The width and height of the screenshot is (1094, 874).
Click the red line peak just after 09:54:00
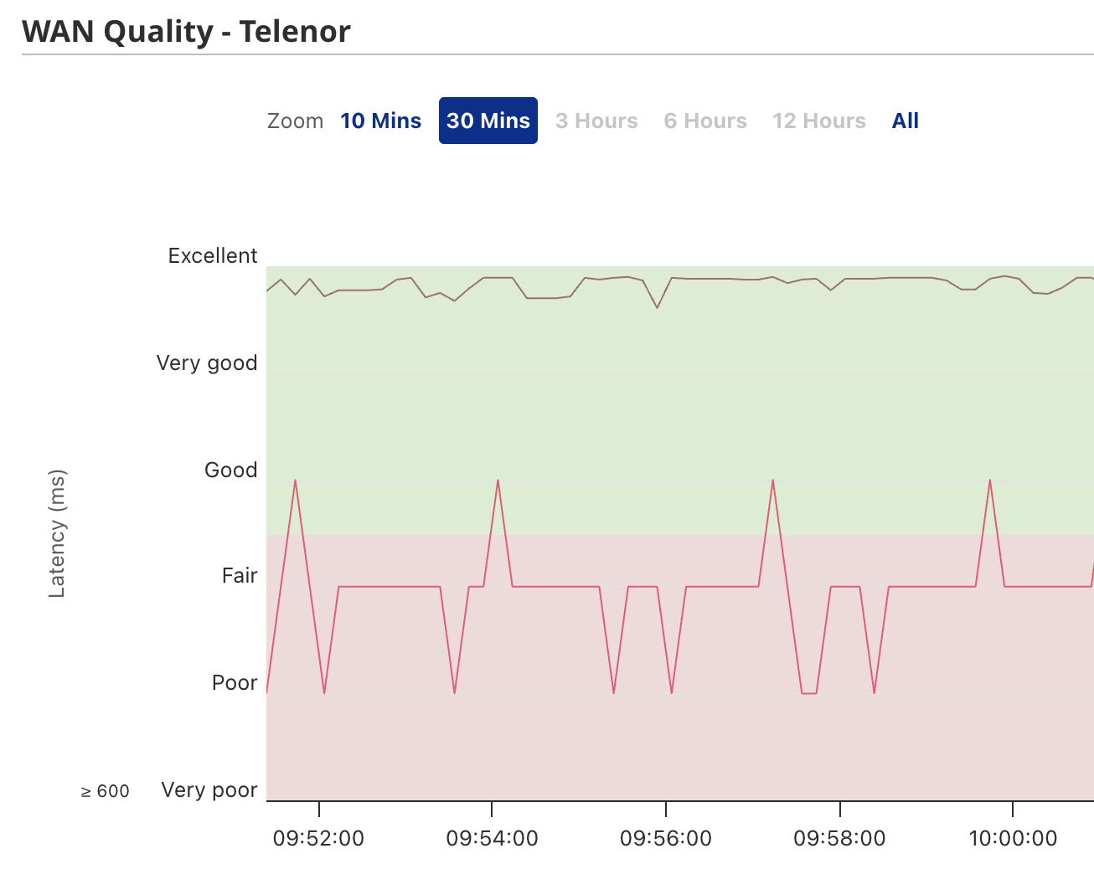(498, 481)
